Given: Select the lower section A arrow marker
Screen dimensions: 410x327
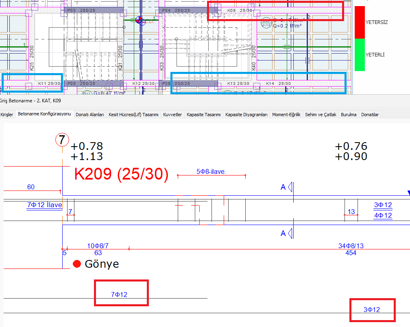Looking at the screenshot, I should (x=290, y=233).
